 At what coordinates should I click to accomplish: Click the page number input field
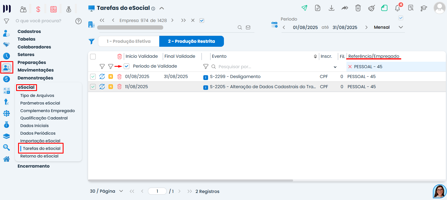157,191
